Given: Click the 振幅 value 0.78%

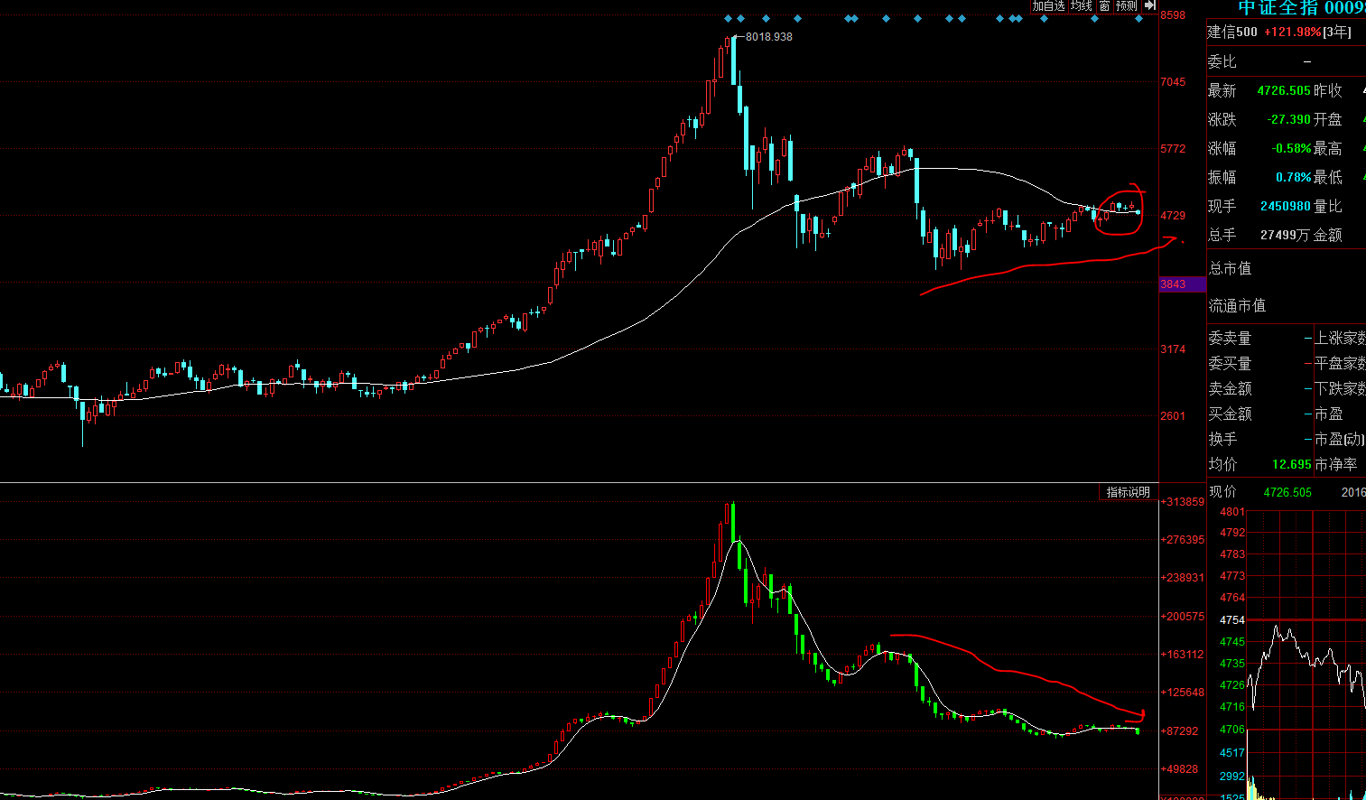Looking at the screenshot, I should [1293, 178].
